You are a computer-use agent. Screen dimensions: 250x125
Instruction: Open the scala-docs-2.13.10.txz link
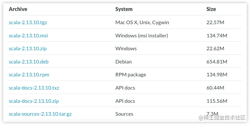tap(34, 88)
